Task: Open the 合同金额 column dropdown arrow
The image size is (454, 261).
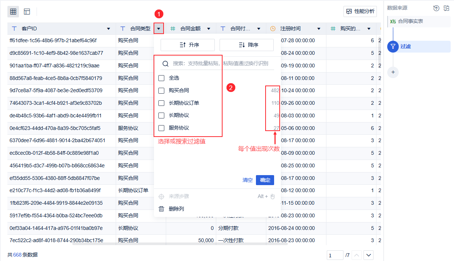Action: click(x=209, y=29)
